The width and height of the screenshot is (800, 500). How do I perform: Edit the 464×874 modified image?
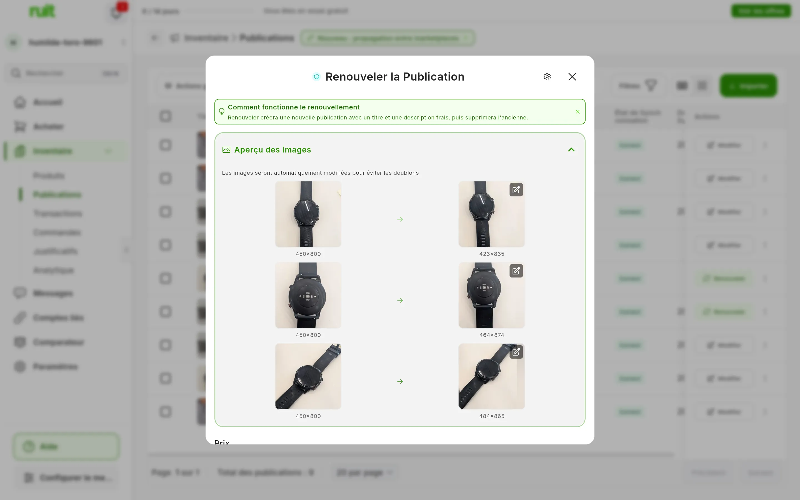pyautogui.click(x=516, y=271)
